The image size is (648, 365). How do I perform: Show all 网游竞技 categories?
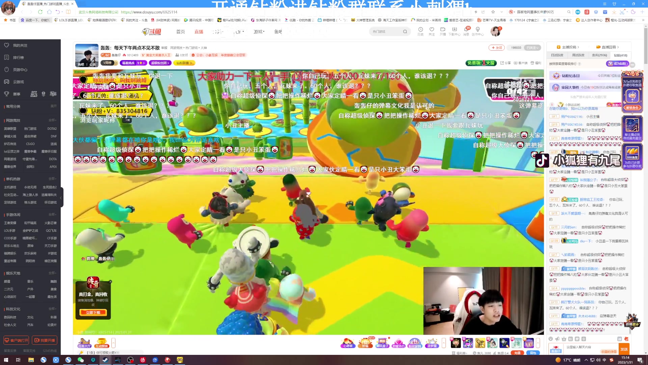click(x=52, y=120)
